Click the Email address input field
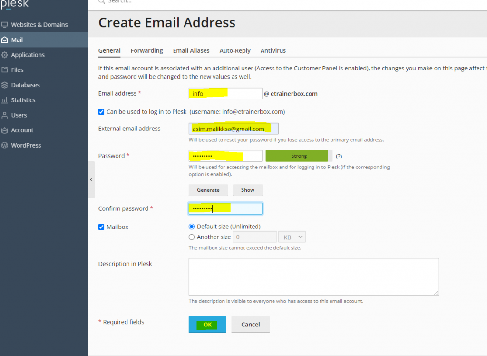This screenshot has height=356, width=487. pos(225,94)
